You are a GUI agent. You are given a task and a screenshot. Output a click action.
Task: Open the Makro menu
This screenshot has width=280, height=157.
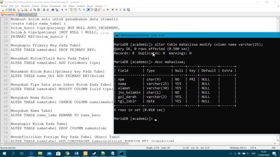point(72,6)
